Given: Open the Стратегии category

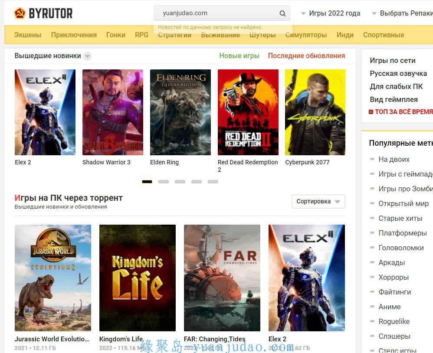Looking at the screenshot, I should pos(174,35).
